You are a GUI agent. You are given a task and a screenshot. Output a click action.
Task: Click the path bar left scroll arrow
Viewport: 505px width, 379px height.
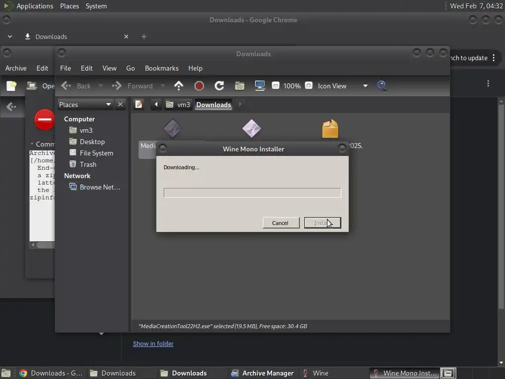click(156, 105)
